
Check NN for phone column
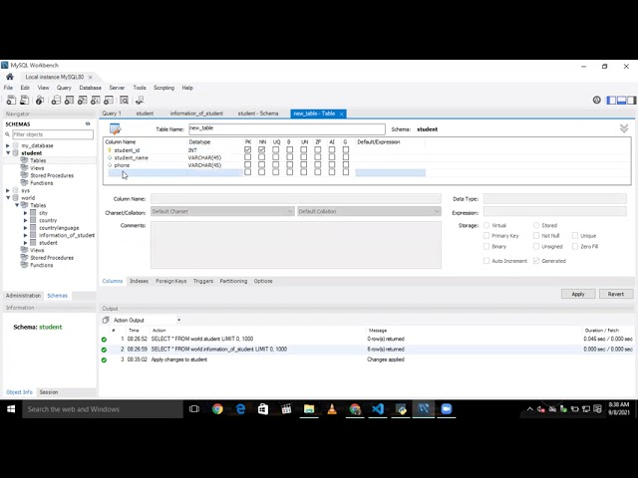click(261, 164)
